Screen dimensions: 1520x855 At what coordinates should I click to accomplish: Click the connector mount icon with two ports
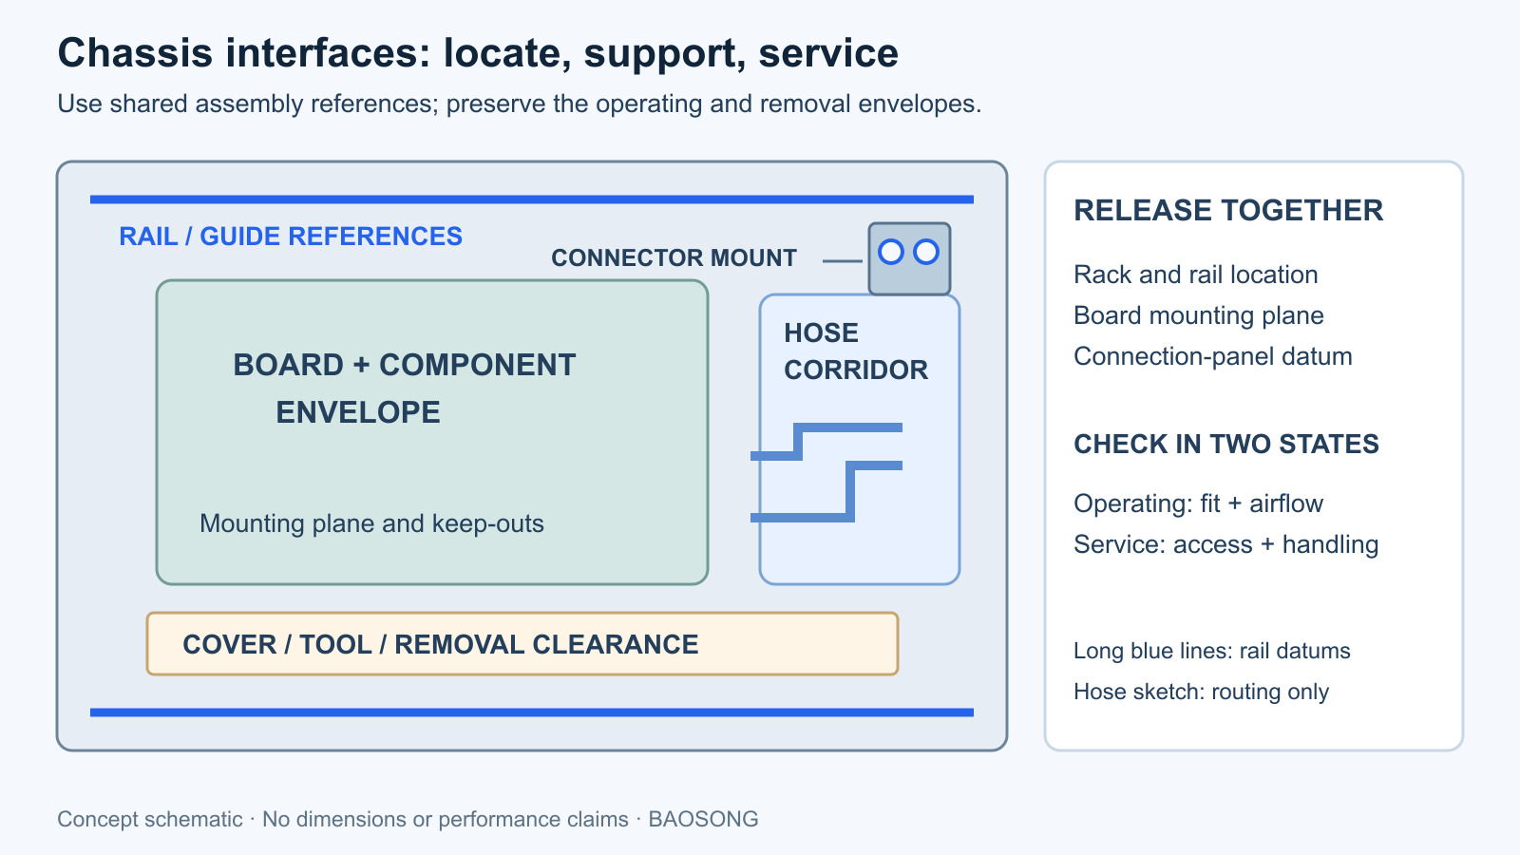909,258
